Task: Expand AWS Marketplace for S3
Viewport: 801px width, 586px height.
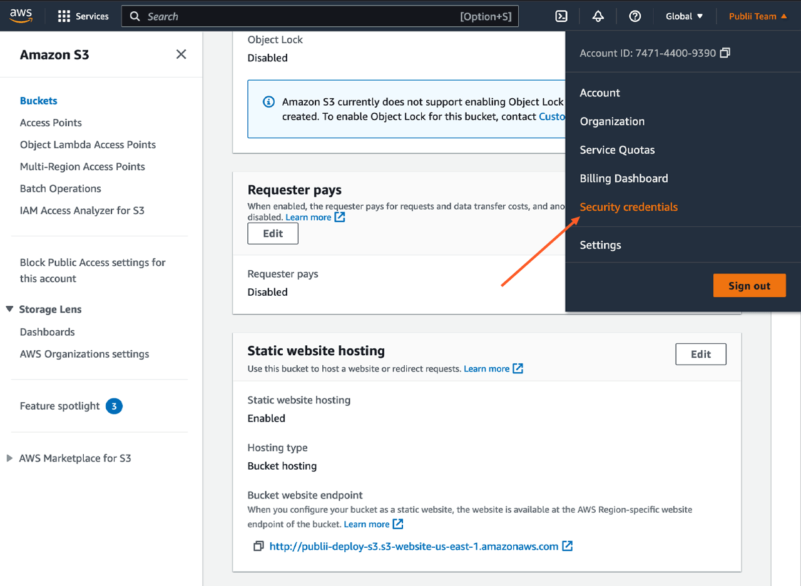Action: tap(9, 458)
